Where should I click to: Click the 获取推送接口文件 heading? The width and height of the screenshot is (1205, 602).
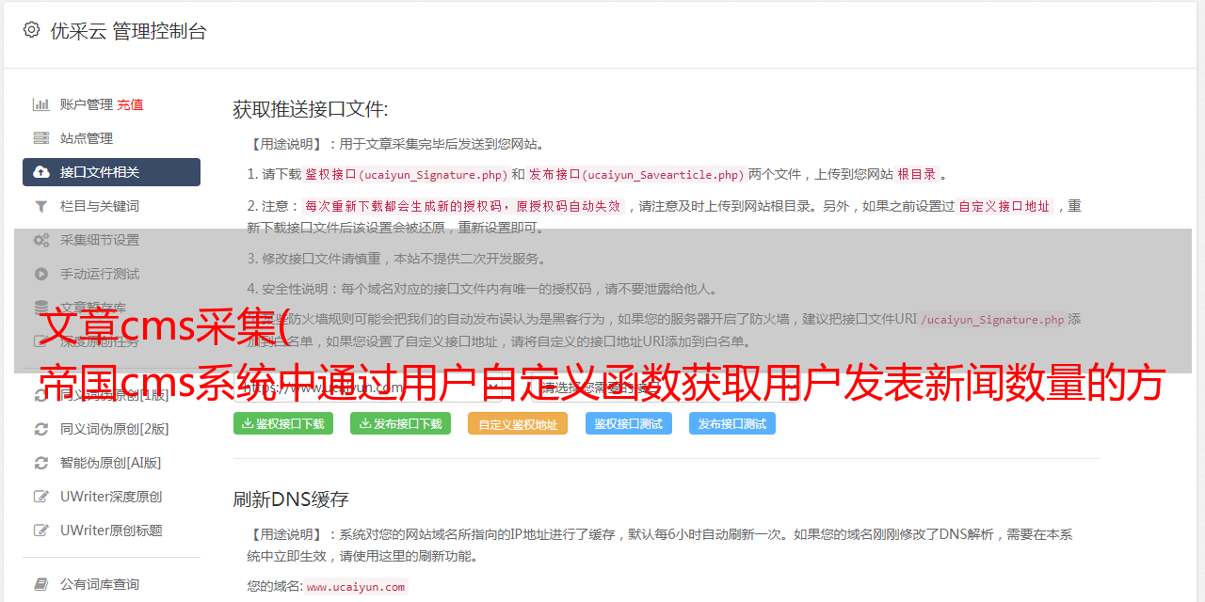[311, 109]
